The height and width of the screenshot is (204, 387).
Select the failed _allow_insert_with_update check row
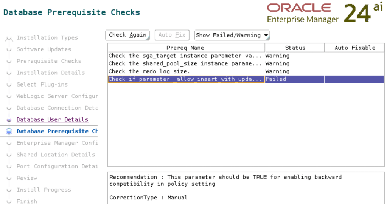point(185,79)
